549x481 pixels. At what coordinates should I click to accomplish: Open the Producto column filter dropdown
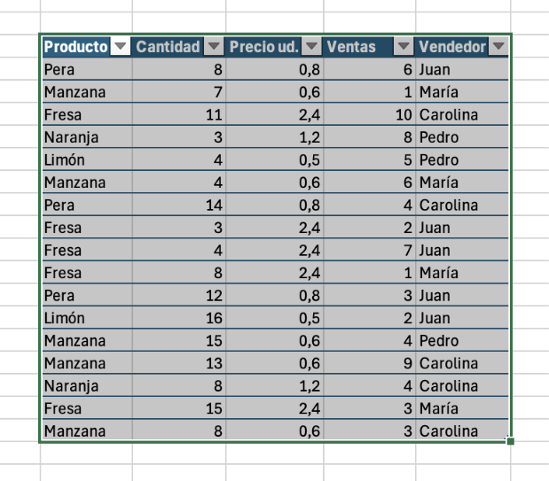121,47
